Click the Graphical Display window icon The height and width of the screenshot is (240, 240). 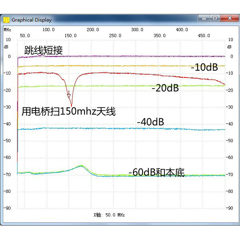point(6,20)
